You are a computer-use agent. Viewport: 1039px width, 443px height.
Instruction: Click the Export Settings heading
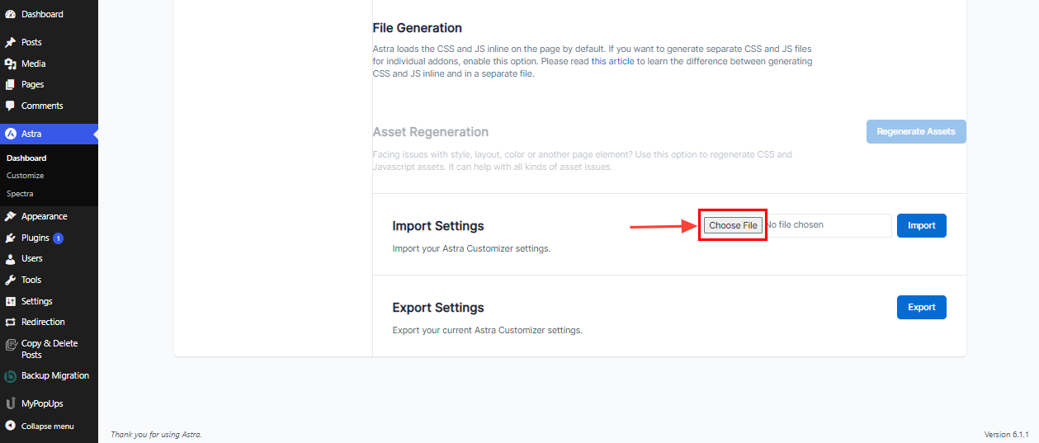click(438, 308)
